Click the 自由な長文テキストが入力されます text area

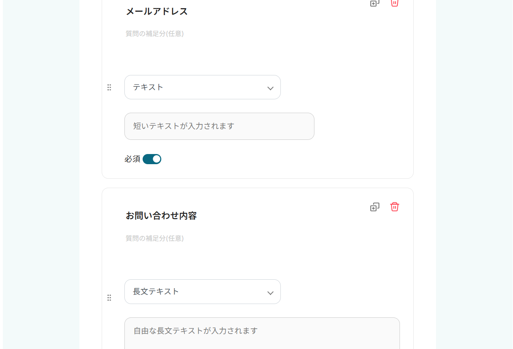click(262, 332)
